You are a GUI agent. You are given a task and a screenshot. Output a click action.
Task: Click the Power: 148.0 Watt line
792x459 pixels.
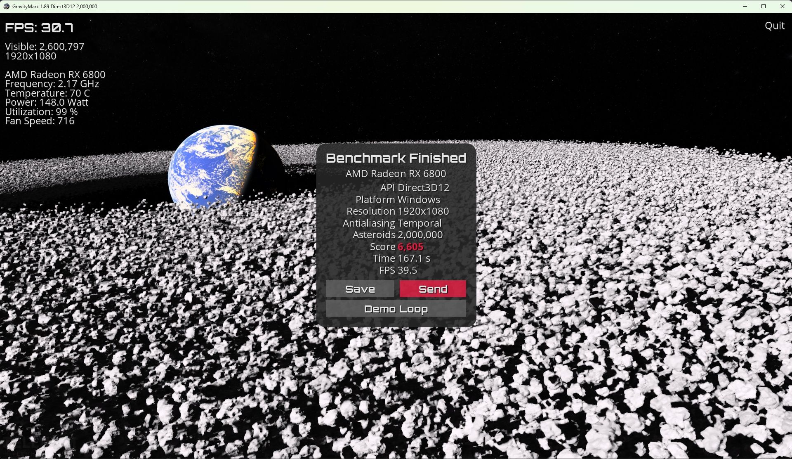47,102
